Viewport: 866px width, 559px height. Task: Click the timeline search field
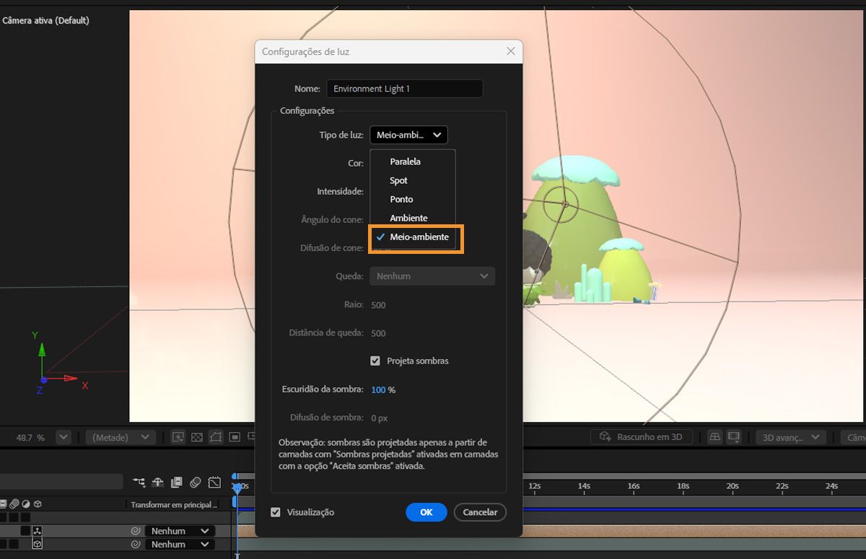(x=61, y=482)
